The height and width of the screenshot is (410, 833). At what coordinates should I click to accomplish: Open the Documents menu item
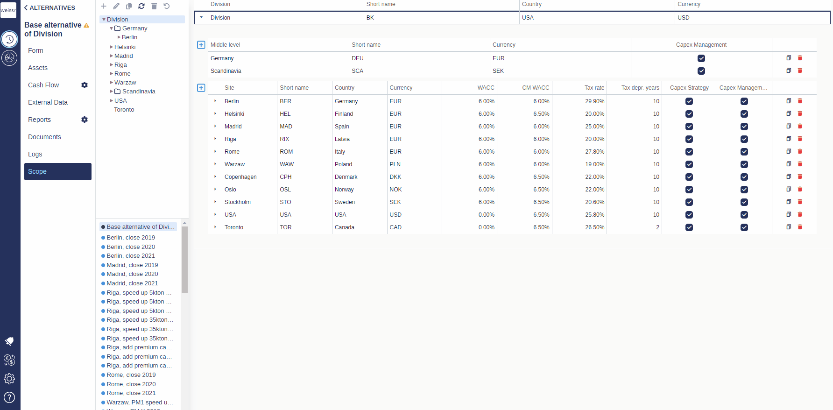pyautogui.click(x=44, y=137)
